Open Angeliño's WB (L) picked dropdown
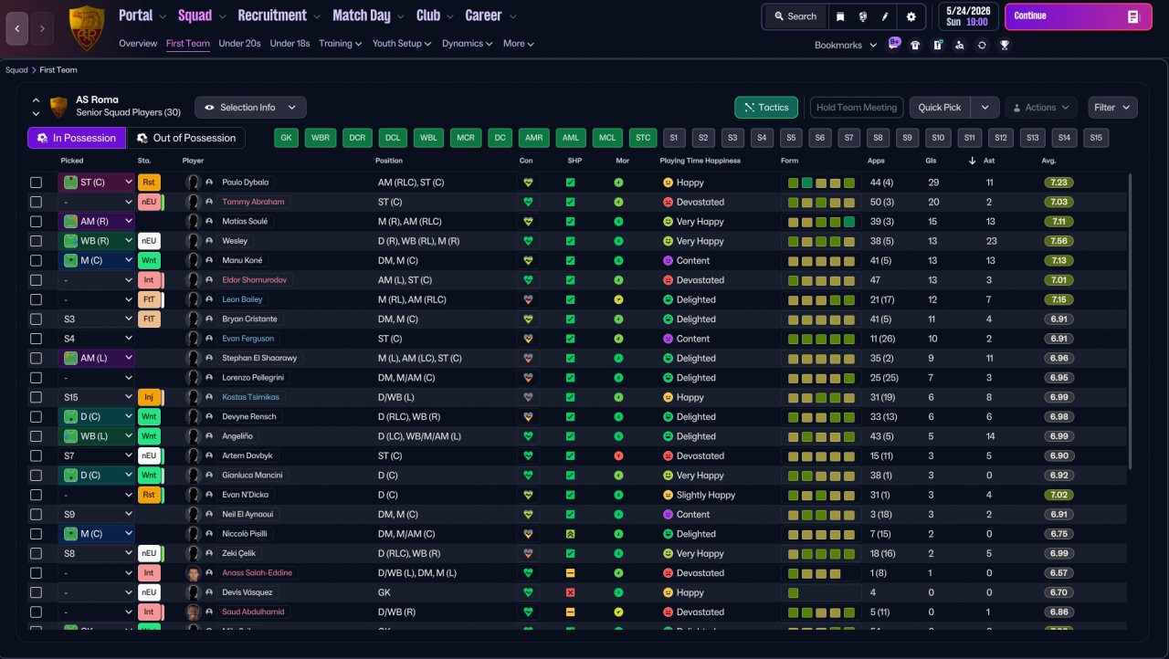 (x=97, y=436)
